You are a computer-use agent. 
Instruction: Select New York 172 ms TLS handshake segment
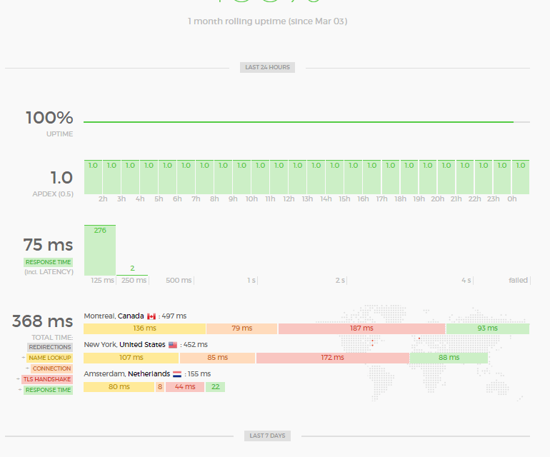pyautogui.click(x=333, y=358)
